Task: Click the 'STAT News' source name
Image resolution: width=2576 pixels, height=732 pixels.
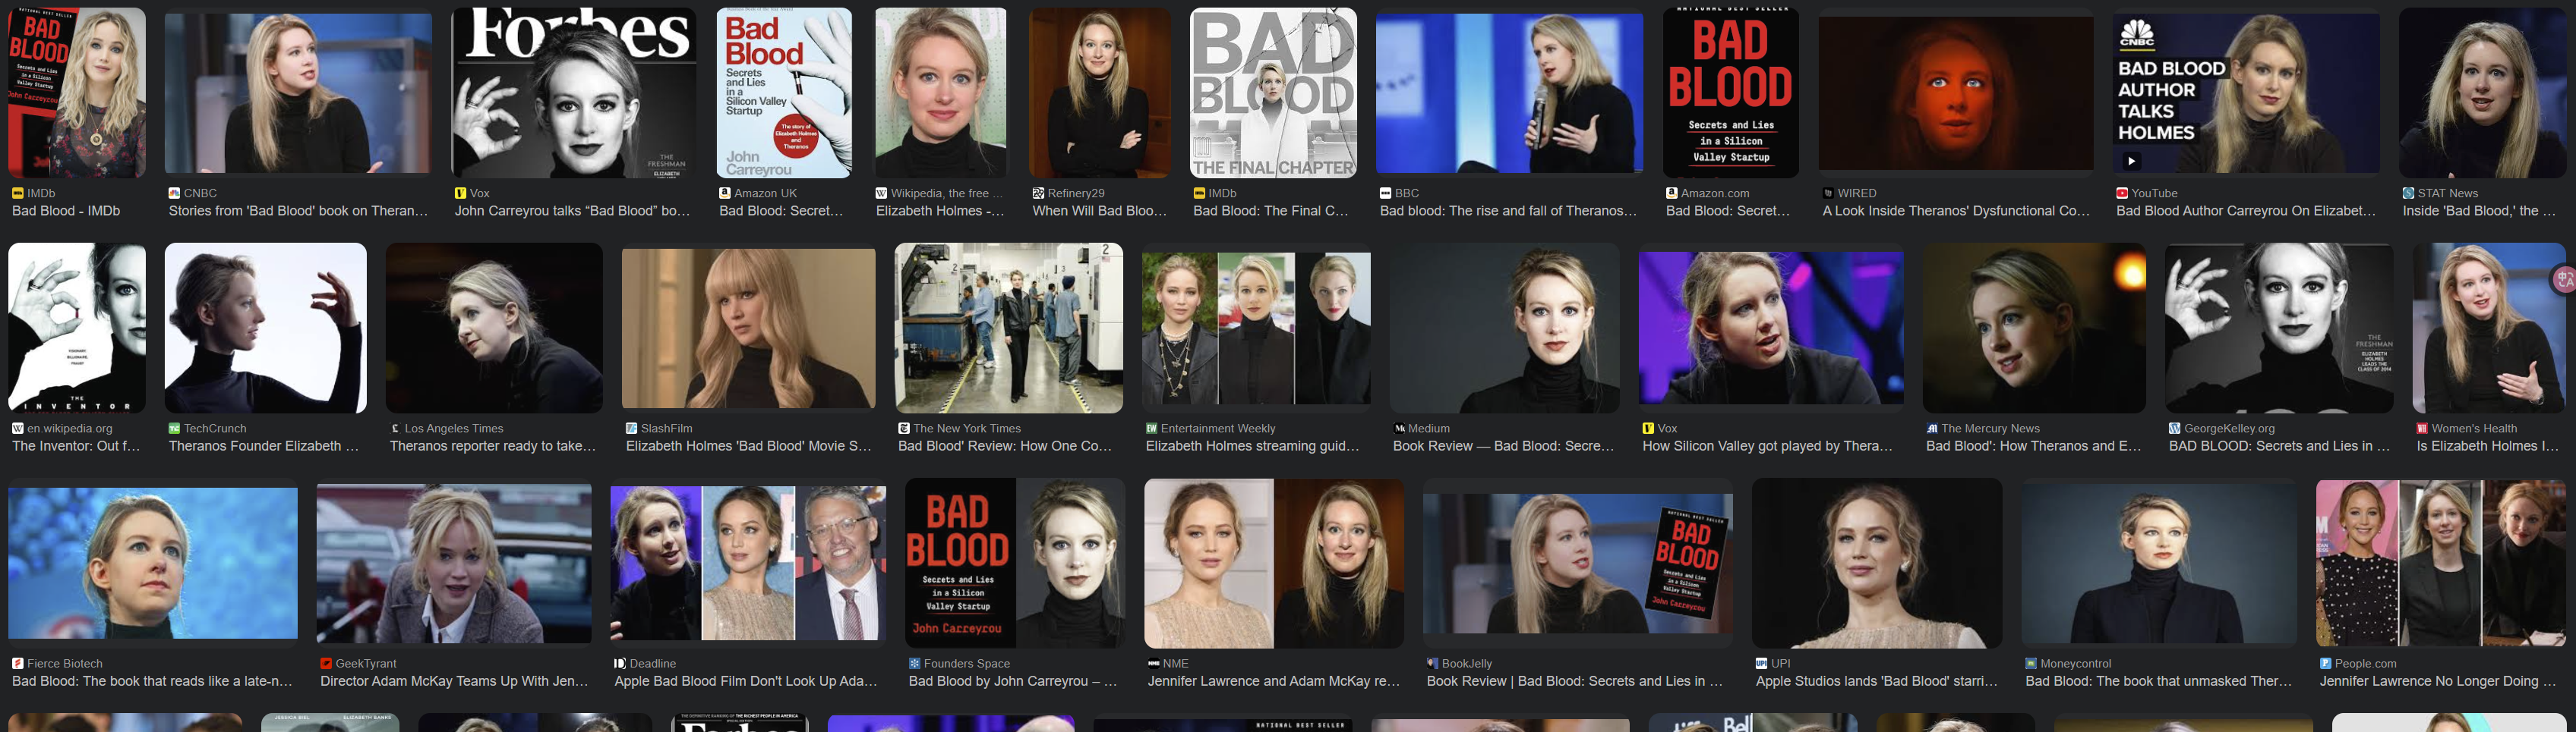Action: (x=2448, y=193)
